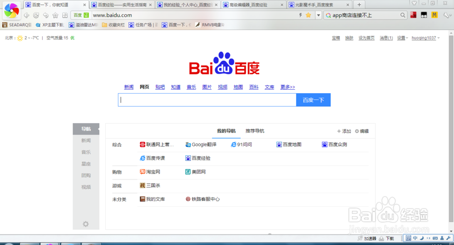This screenshot has width=454, height=245.
Task: Open the shirt skin icon in title bar
Action: click(x=415, y=3)
